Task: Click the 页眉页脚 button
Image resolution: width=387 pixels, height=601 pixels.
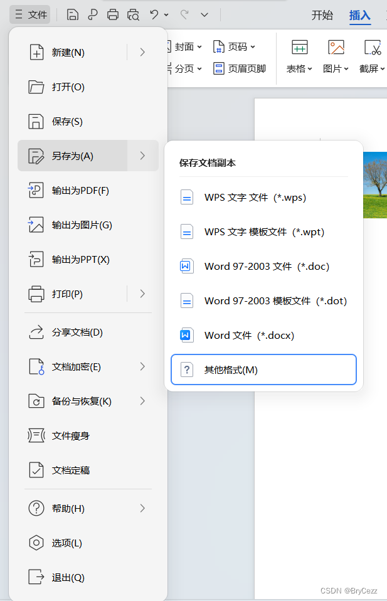Action: click(240, 68)
